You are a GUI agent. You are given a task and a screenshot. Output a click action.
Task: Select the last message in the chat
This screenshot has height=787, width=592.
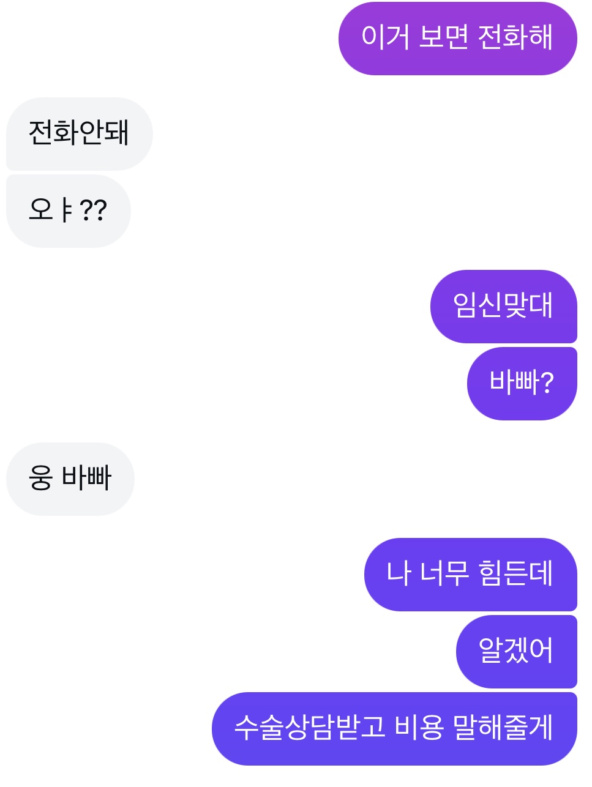394,728
